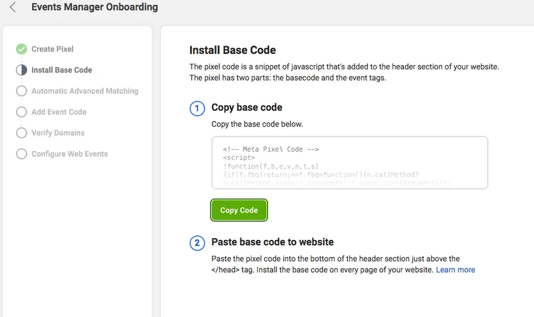This screenshot has height=317, width=534.
Task: Open the Verify Domains step
Action: pyautogui.click(x=58, y=133)
